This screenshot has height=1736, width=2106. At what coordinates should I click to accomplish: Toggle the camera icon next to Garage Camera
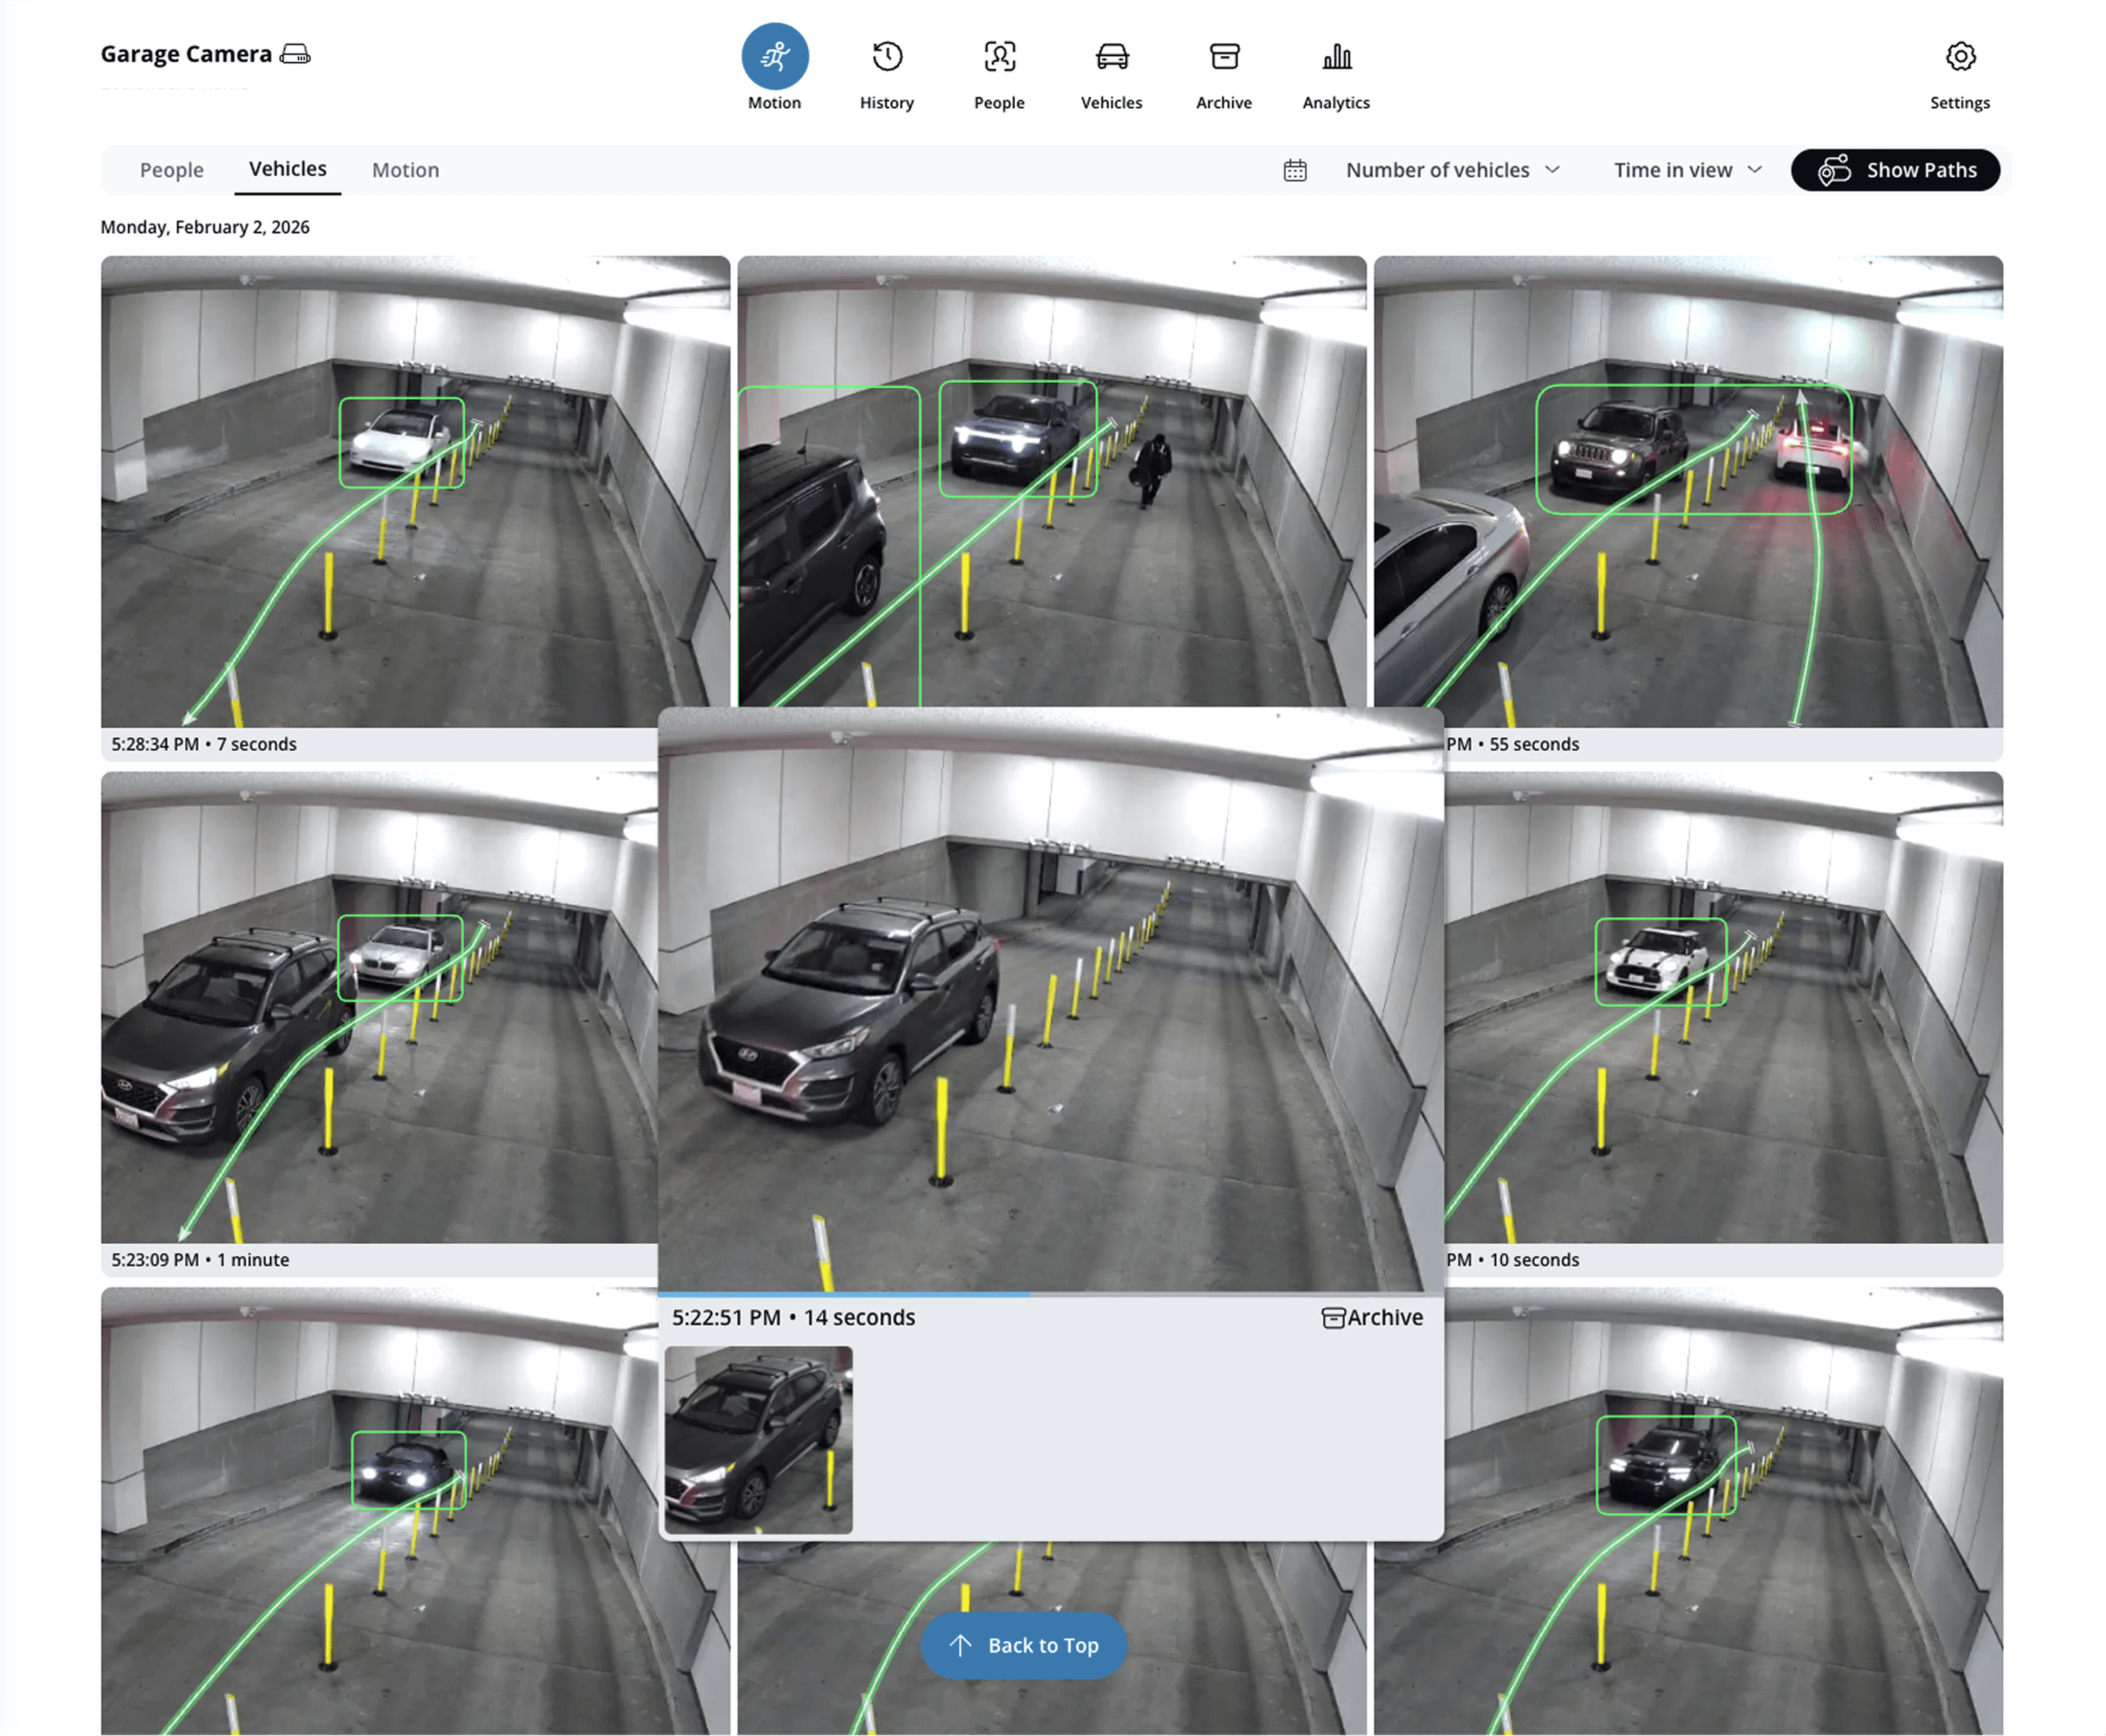click(295, 53)
